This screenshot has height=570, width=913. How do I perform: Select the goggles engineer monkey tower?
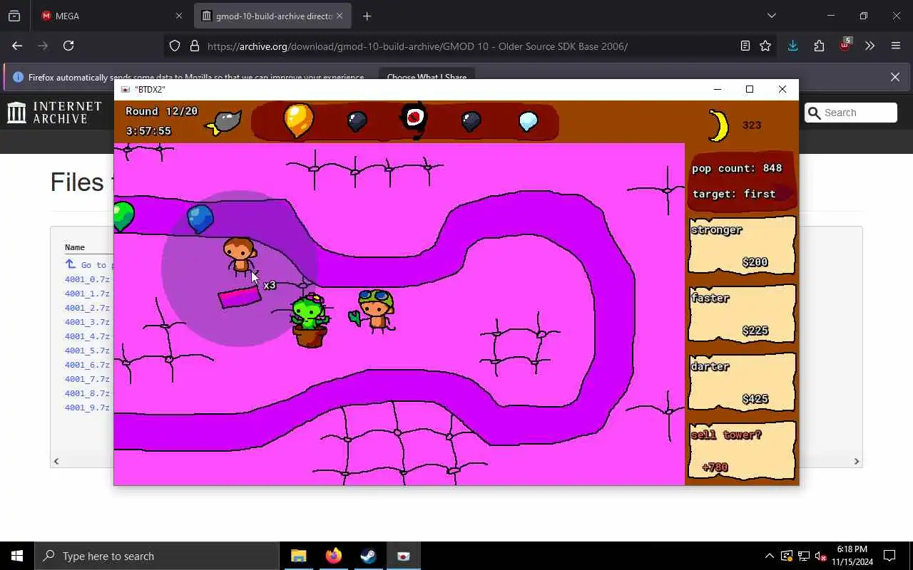point(372,311)
